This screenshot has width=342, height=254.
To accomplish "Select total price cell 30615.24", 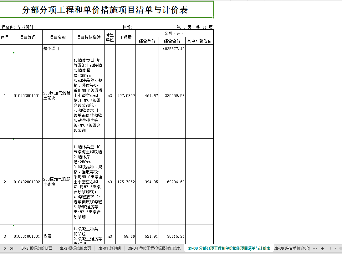I will pos(172,235).
